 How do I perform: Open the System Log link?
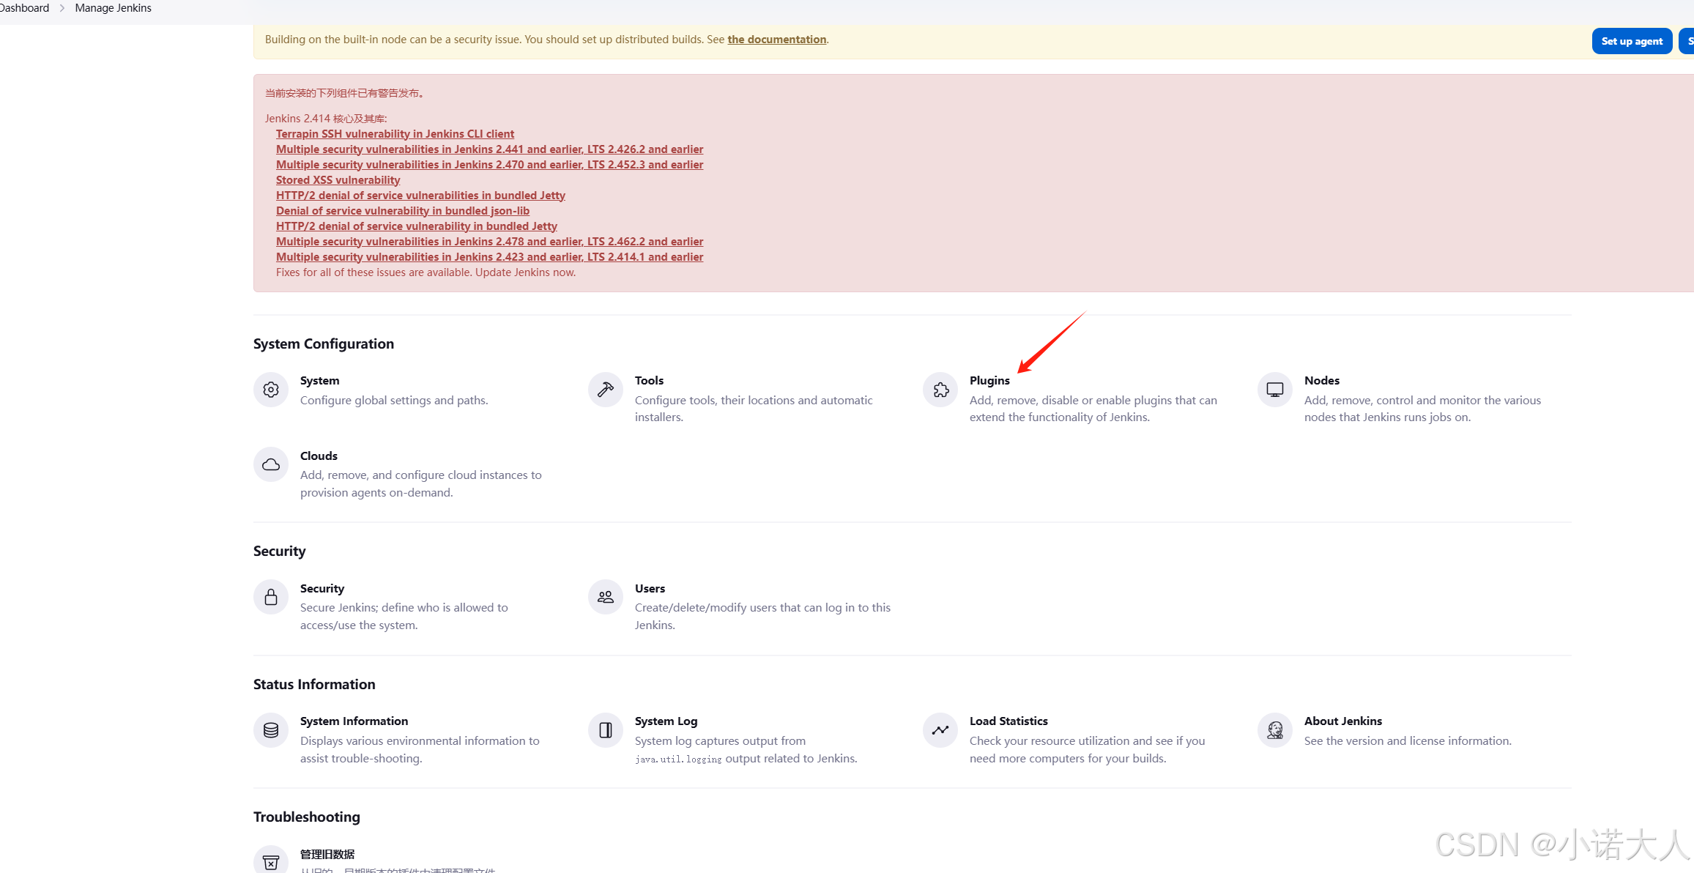point(666,721)
